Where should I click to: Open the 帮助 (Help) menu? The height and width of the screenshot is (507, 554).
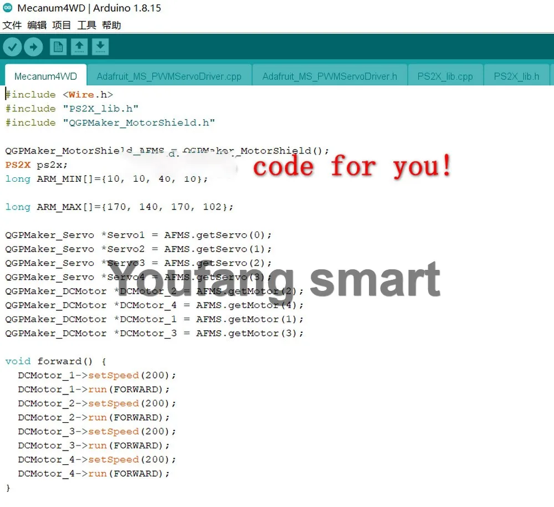tap(111, 25)
